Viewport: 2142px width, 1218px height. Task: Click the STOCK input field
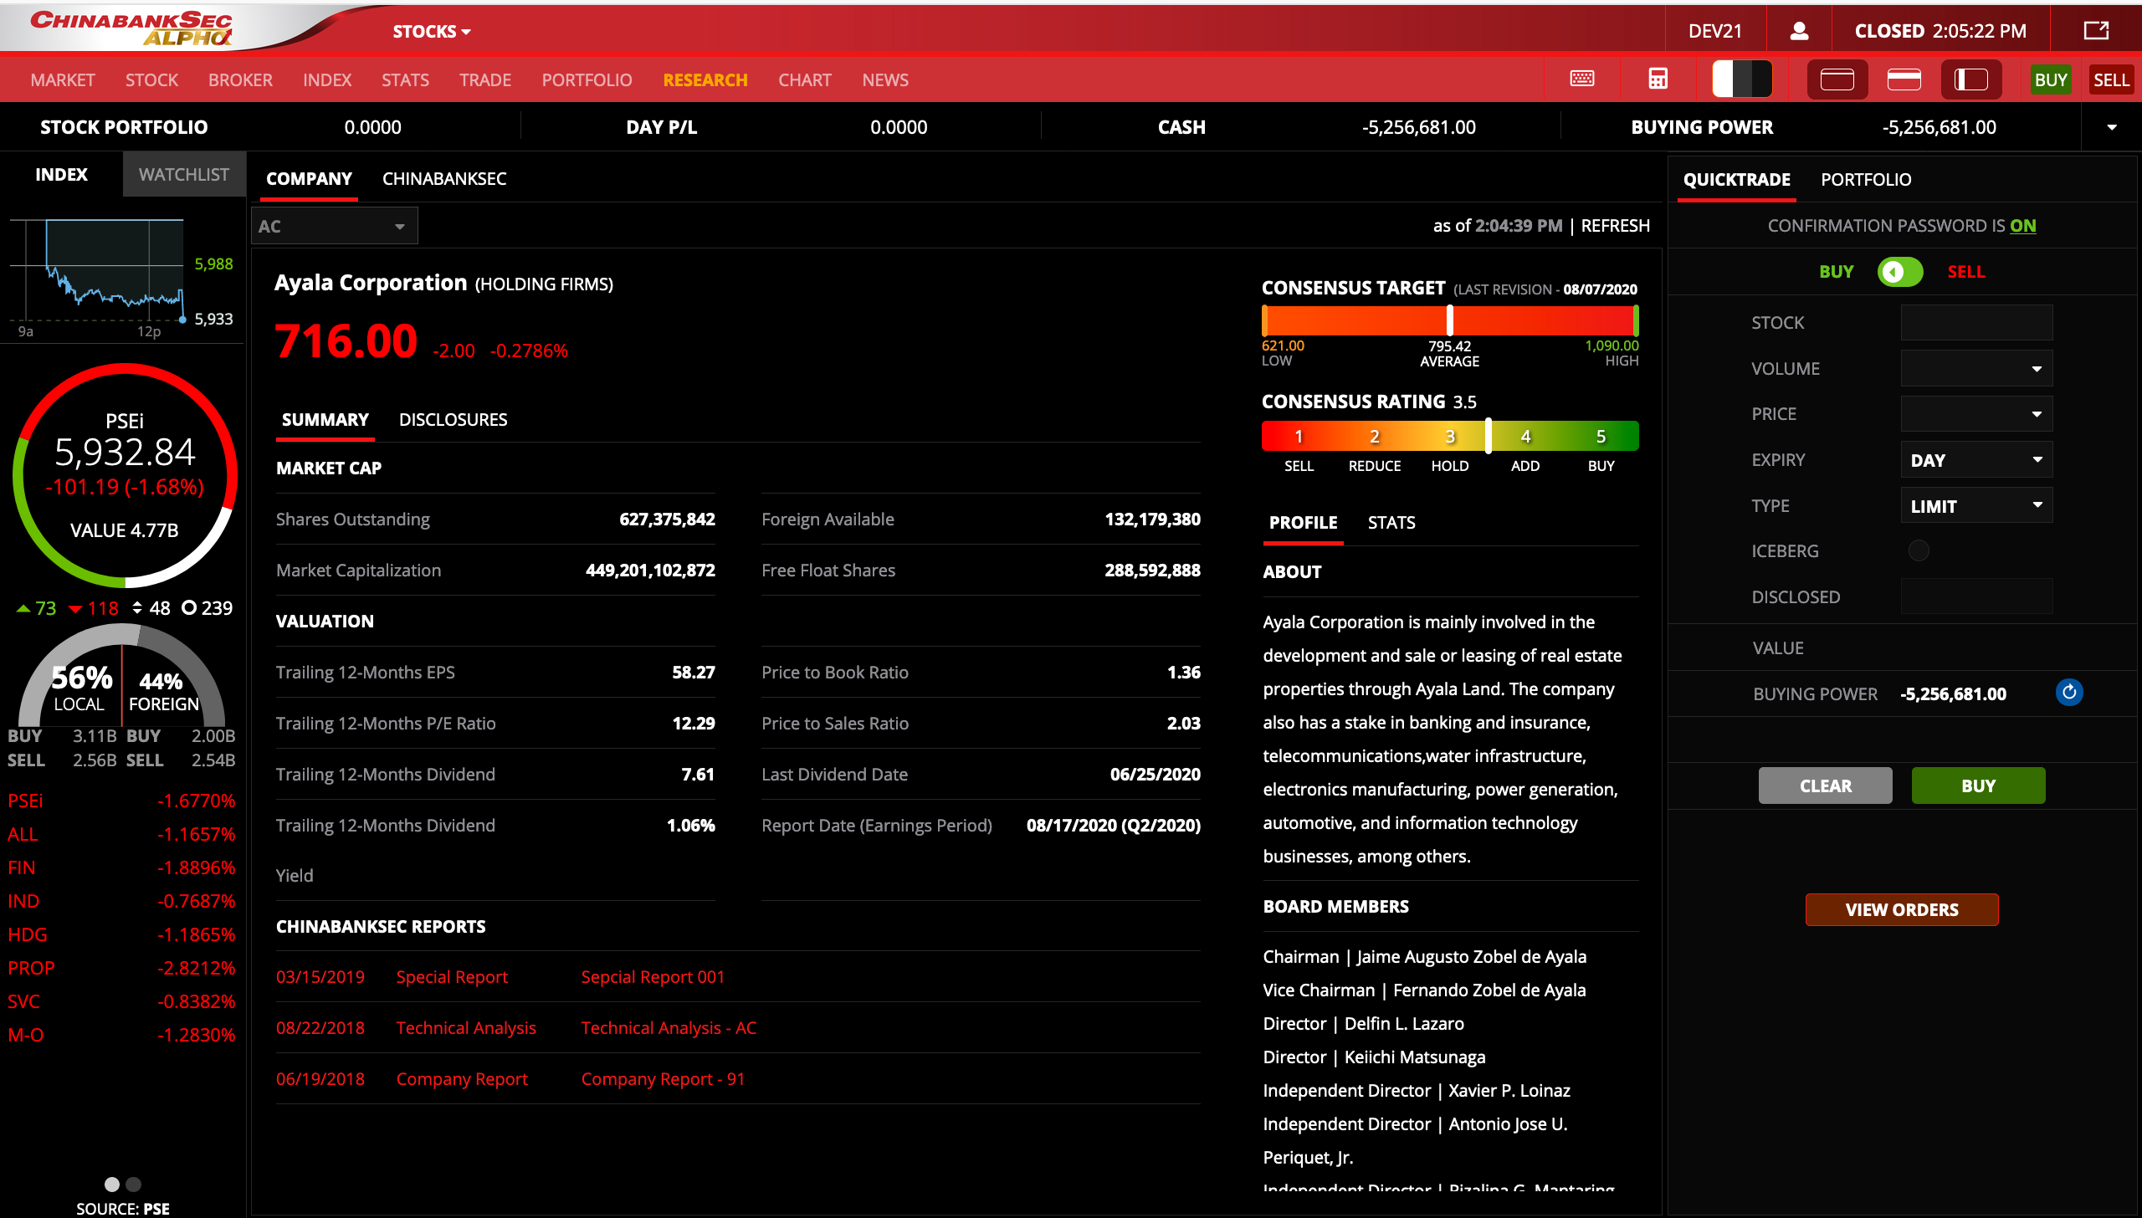pos(1976,322)
